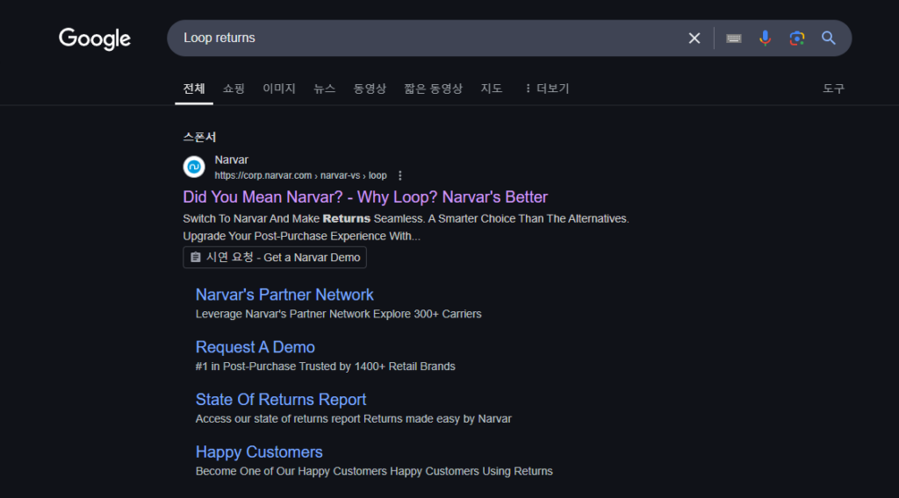
Task: Click the Narvar favicon in the ad
Action: (x=194, y=167)
